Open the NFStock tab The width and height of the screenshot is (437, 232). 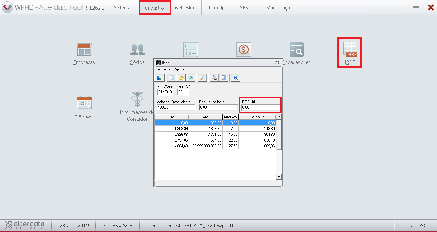248,8
